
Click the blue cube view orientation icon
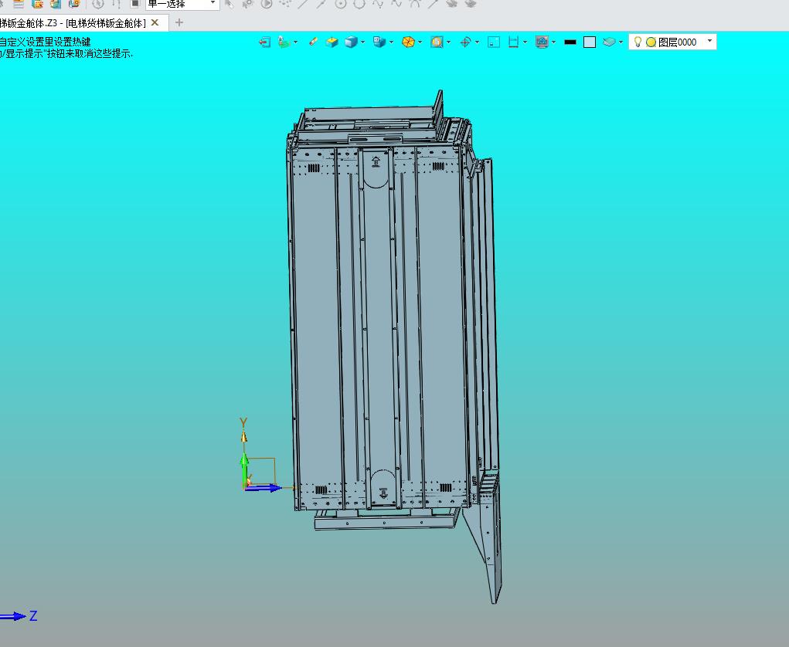pyautogui.click(x=351, y=42)
